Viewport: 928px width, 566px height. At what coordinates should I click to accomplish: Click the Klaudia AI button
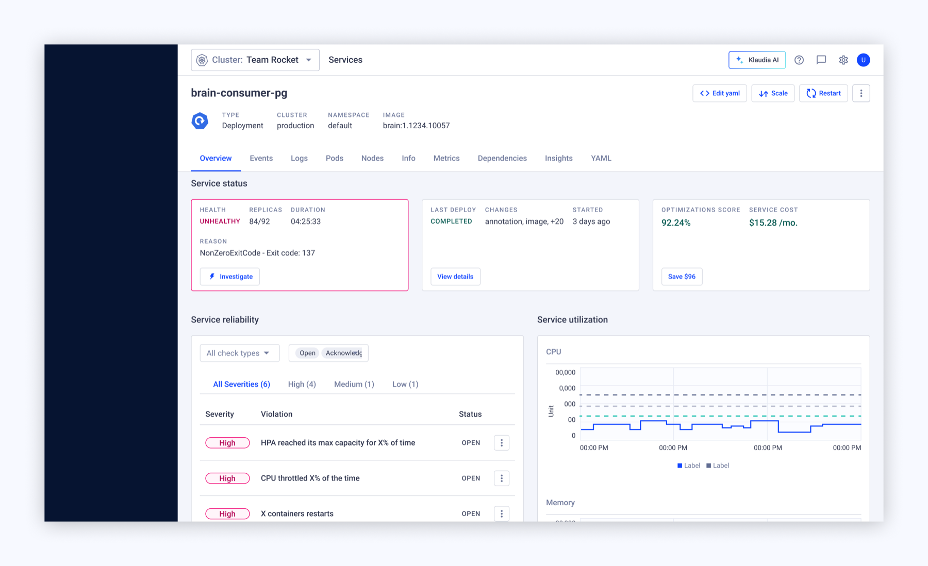pos(757,60)
